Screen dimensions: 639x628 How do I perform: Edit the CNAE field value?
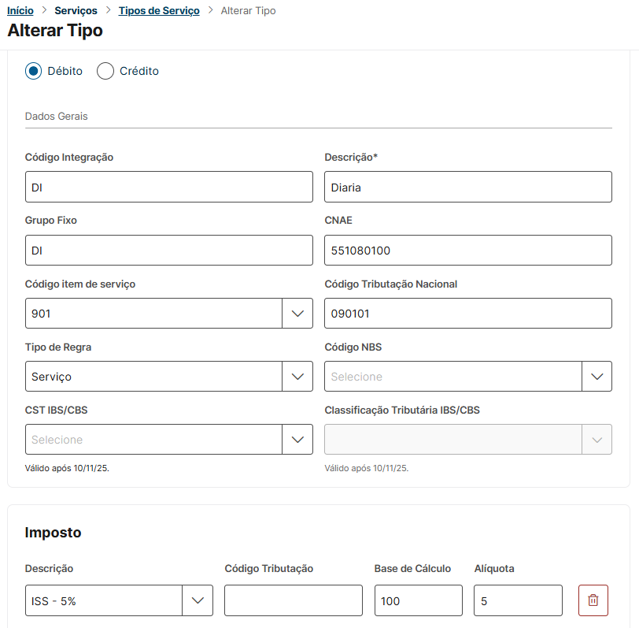[x=467, y=251]
